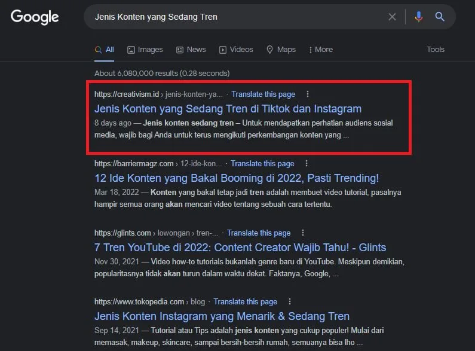Open the More search options menu
This screenshot has height=351, width=475.
pos(320,50)
